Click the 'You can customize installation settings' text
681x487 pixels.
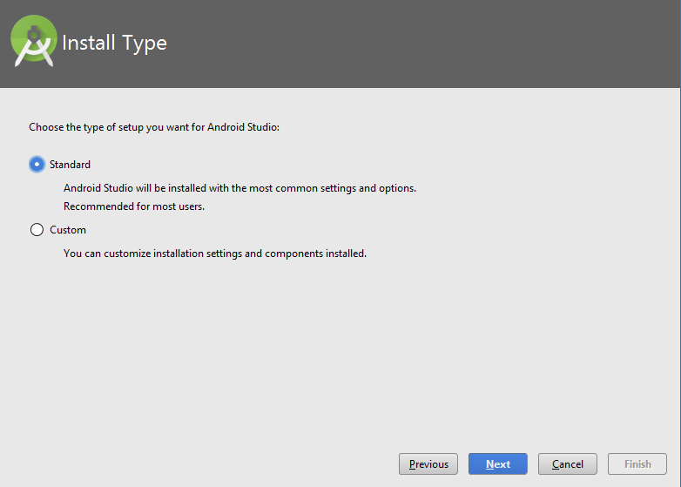[x=215, y=254]
